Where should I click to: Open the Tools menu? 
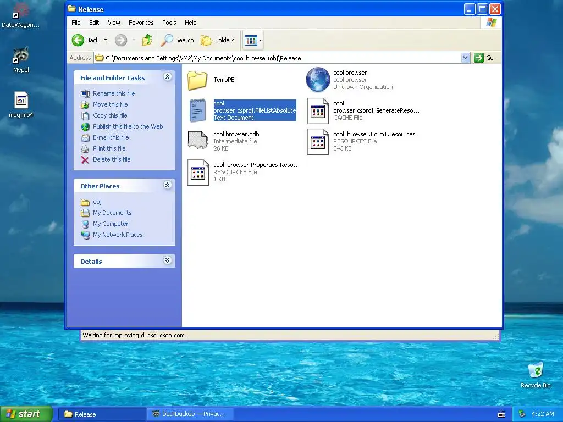point(169,23)
